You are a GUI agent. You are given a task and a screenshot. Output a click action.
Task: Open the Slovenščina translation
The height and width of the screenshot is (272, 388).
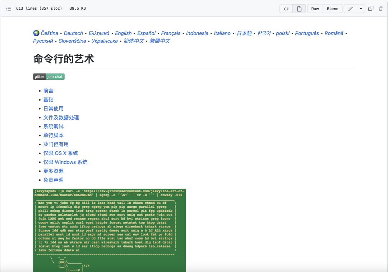(x=72, y=41)
